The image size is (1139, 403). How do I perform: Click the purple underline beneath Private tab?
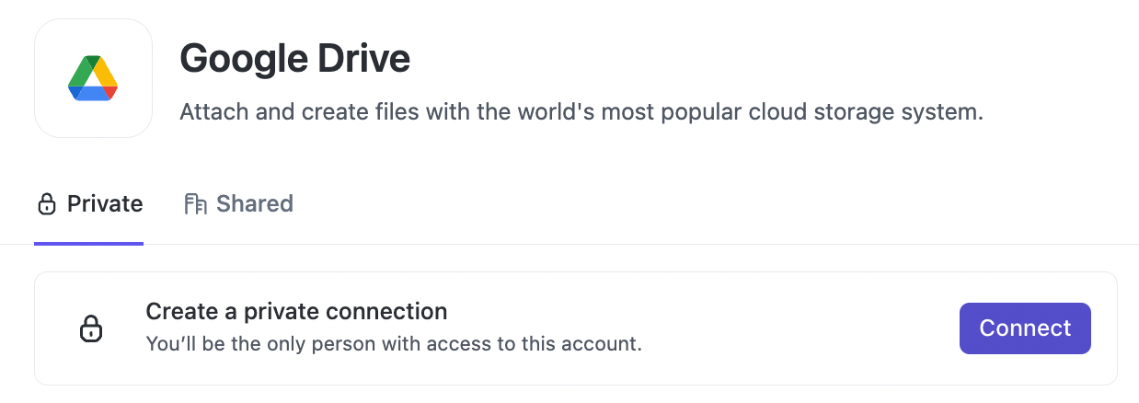pos(88,244)
